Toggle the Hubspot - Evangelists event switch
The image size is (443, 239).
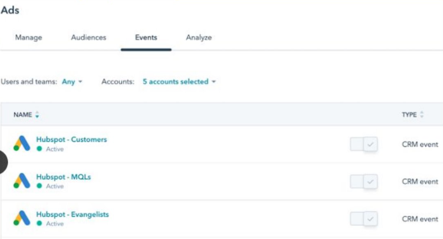(x=363, y=219)
